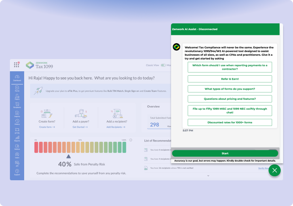View History in the sidebar
The image size is (293, 206).
pos(17,122)
